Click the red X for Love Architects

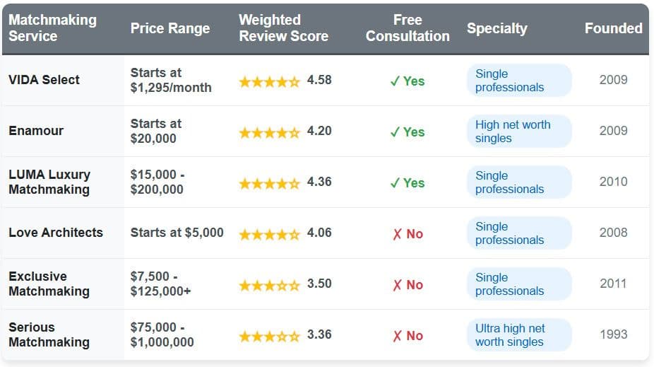pos(397,234)
